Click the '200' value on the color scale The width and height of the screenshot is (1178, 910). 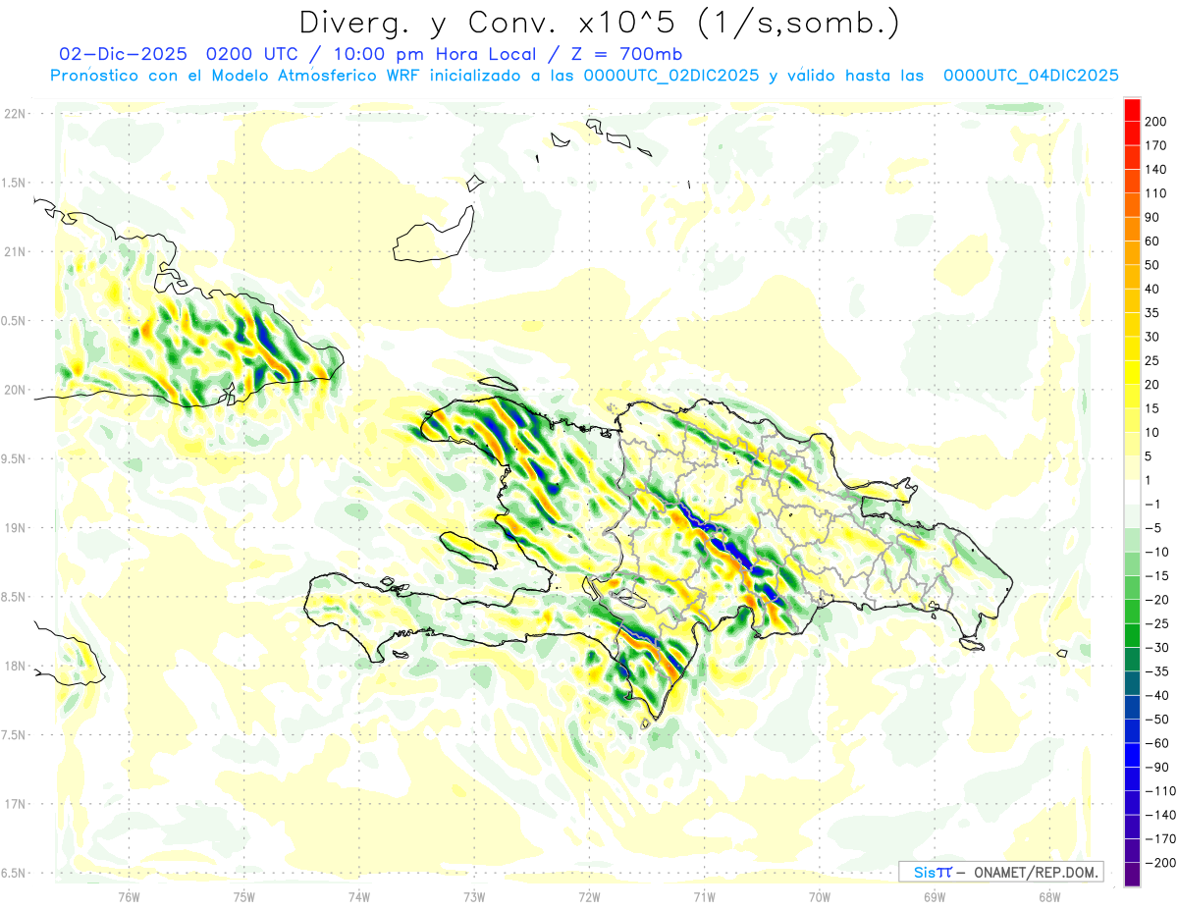pyautogui.click(x=1155, y=122)
